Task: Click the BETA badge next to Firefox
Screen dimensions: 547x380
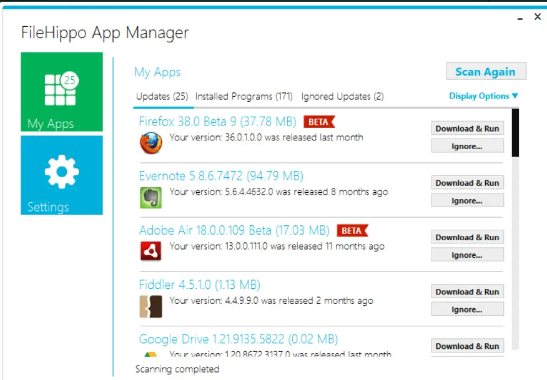Action: [x=319, y=121]
